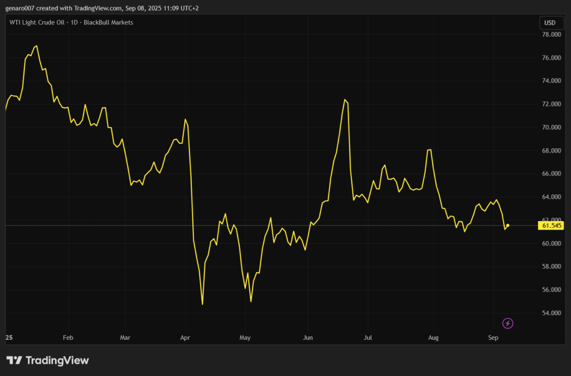This screenshot has width=571, height=376.
Task: Select the yellow 61.545 current price label
Action: [551, 226]
